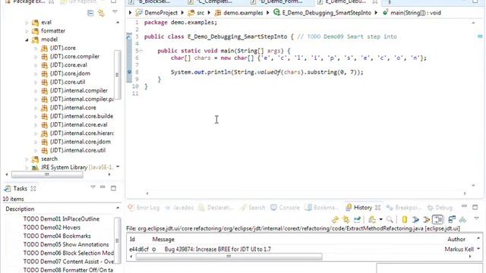Image resolution: width=486 pixels, height=273 pixels.
Task: Select the TODO Demo05 Show Annotations task
Action: pos(66,244)
